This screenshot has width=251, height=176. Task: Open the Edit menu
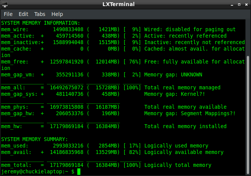(x=23, y=14)
